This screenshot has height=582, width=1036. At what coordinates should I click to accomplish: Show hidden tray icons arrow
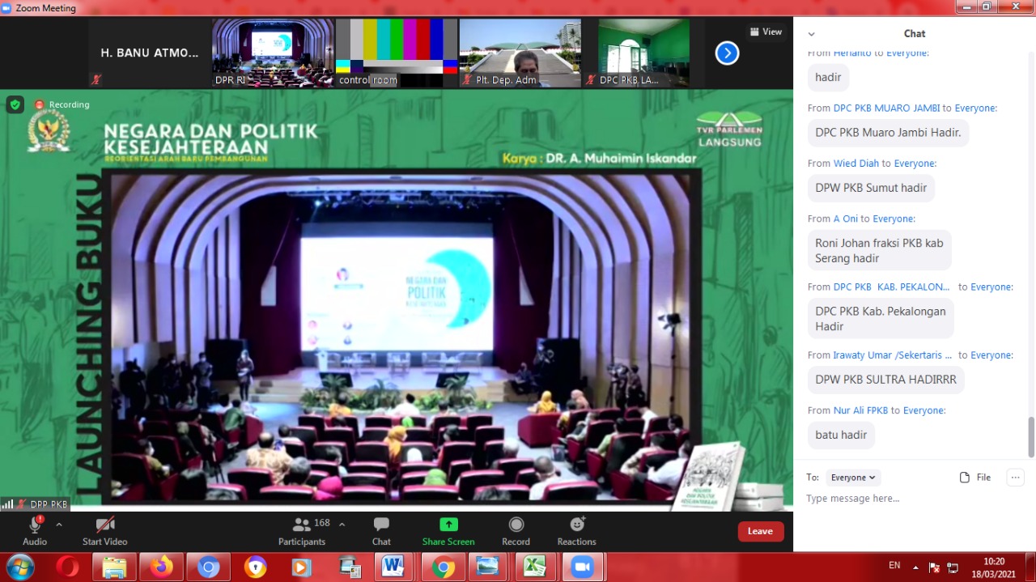(x=915, y=567)
